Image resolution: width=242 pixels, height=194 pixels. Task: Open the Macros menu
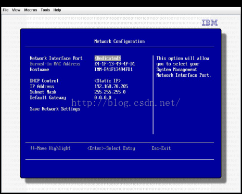(31, 10)
